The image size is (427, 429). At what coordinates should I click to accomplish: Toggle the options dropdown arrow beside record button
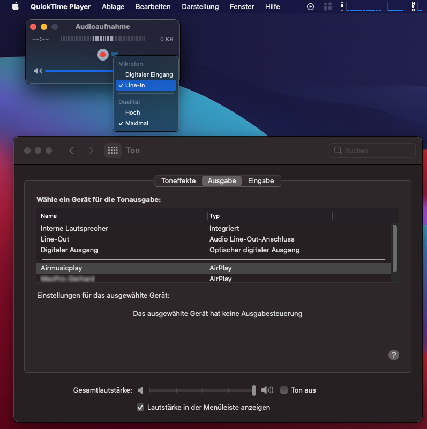pyautogui.click(x=115, y=54)
